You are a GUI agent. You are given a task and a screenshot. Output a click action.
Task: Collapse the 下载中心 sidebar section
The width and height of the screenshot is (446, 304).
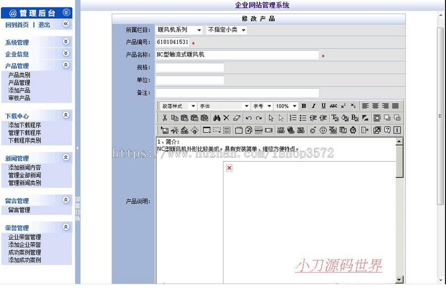[66, 115]
